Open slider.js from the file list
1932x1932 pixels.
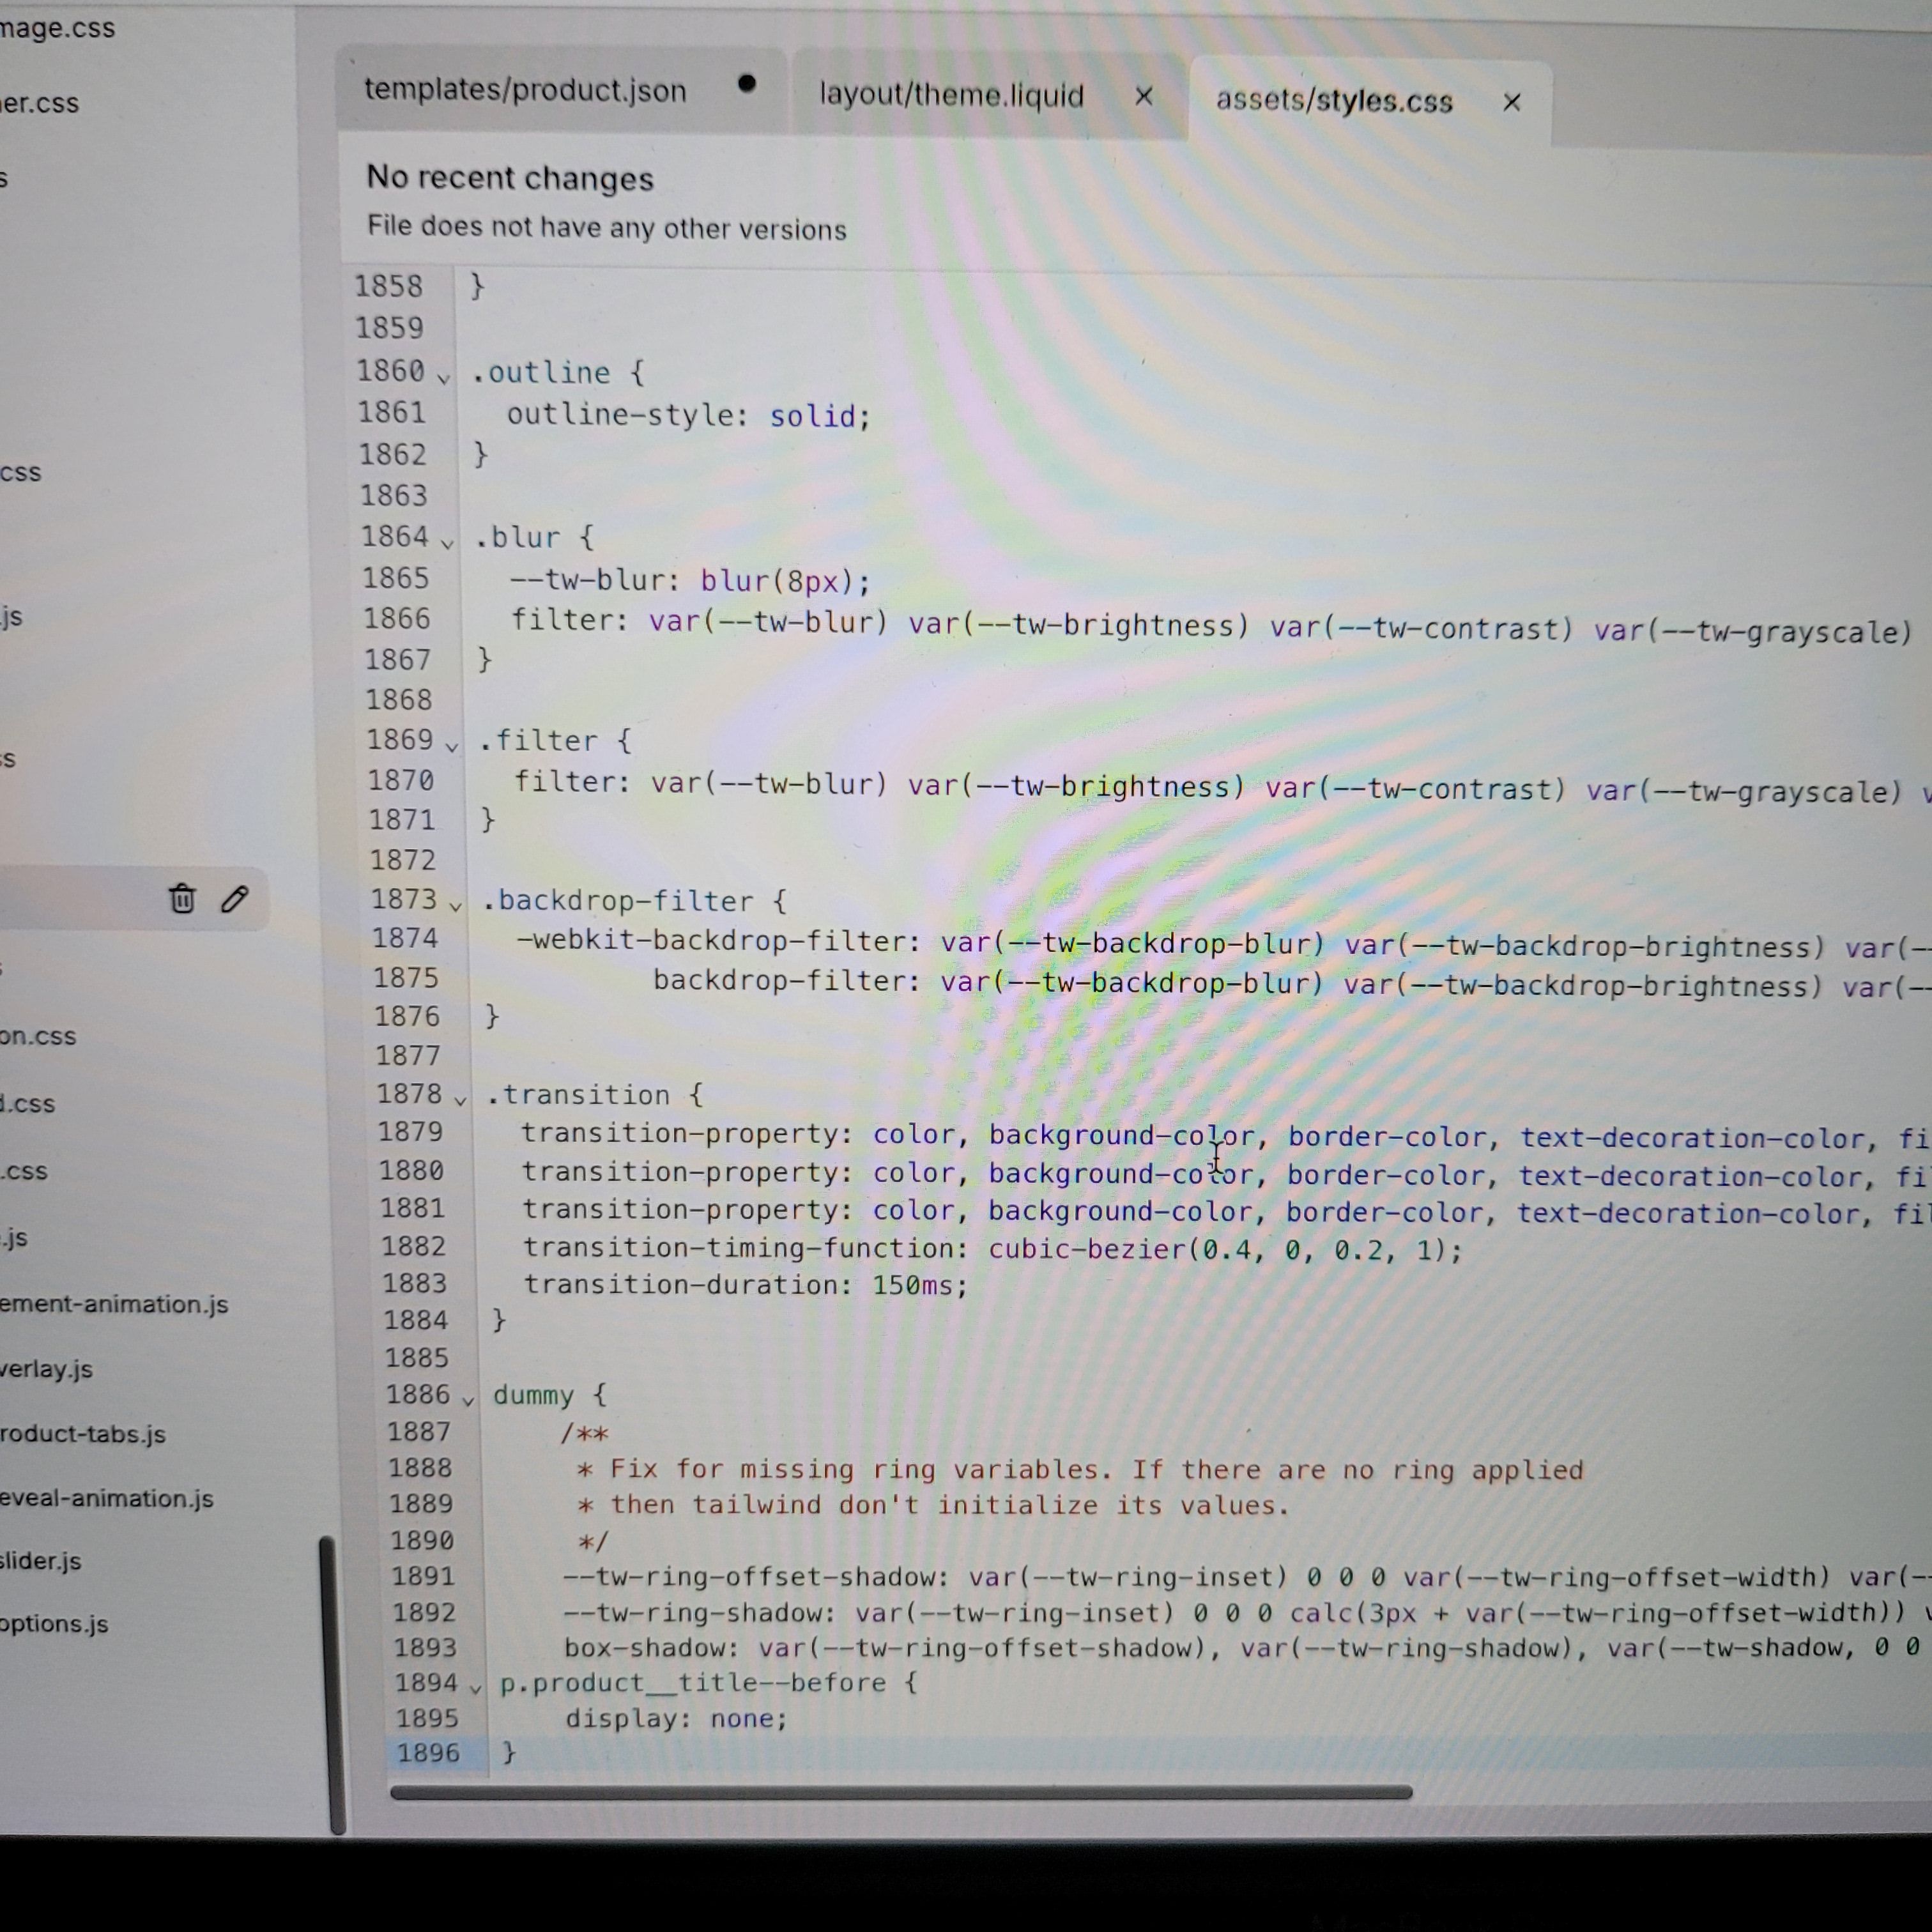coord(41,1561)
